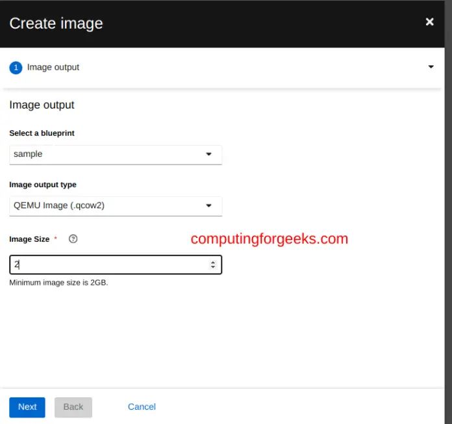Click the Image Size field label
This screenshot has width=452, height=424.
pyautogui.click(x=29, y=239)
